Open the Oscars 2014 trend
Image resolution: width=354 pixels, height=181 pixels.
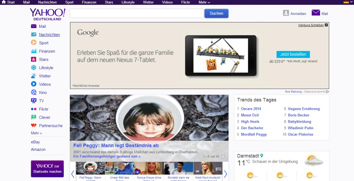251,109
